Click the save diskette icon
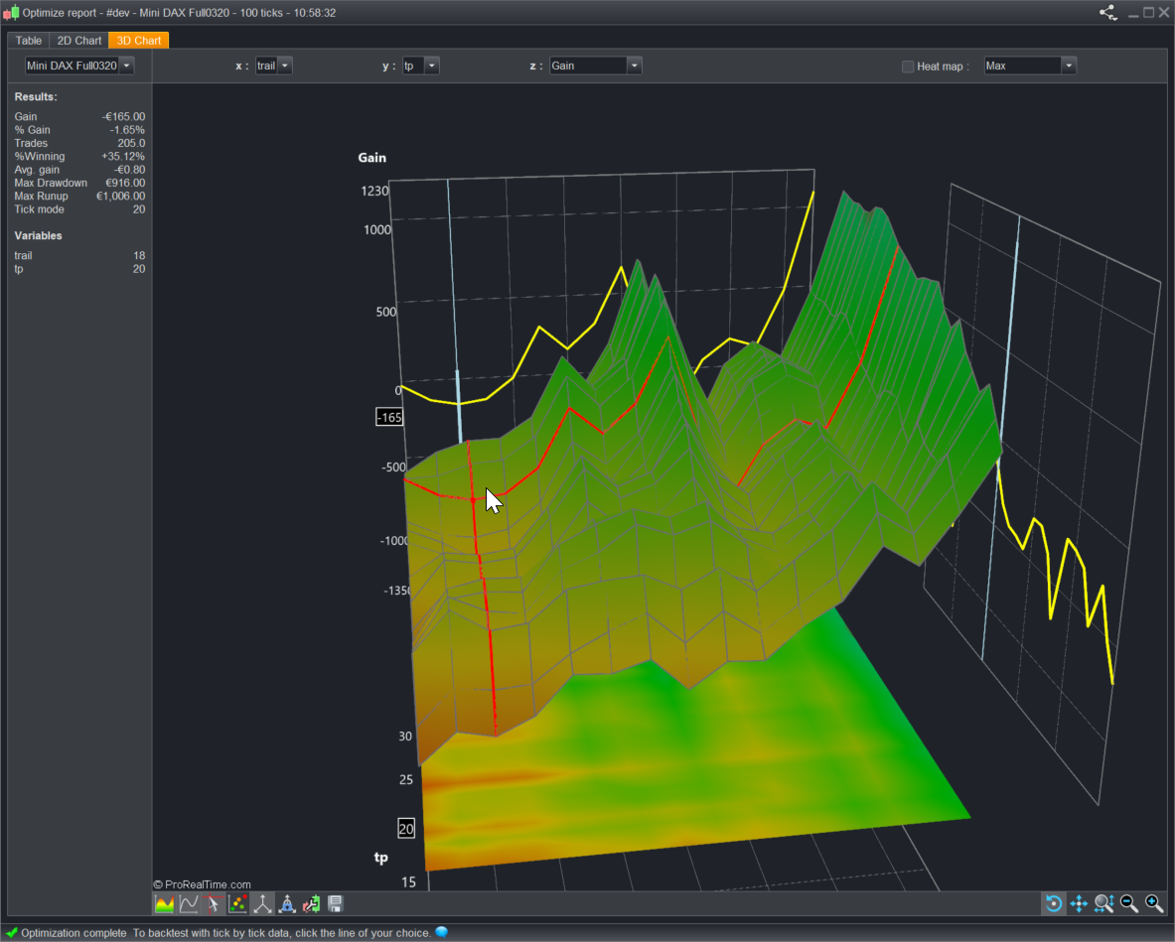1175x942 pixels. (336, 904)
